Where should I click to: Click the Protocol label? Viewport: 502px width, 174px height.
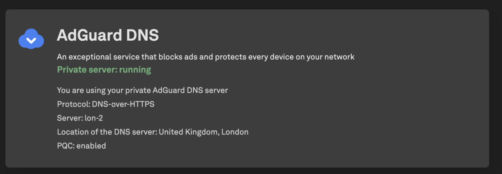point(73,104)
